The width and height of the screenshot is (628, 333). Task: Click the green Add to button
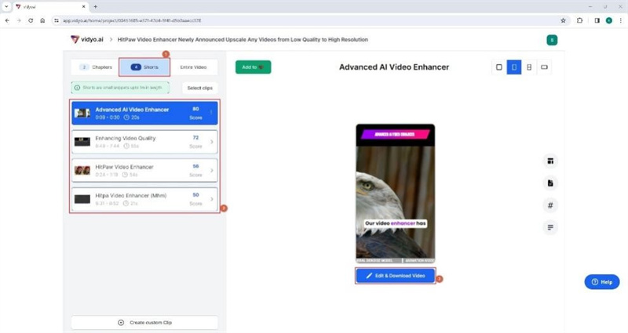click(x=253, y=67)
